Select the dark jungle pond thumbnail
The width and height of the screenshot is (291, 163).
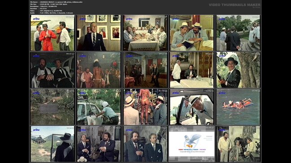pyautogui.click(x=52, y=107)
